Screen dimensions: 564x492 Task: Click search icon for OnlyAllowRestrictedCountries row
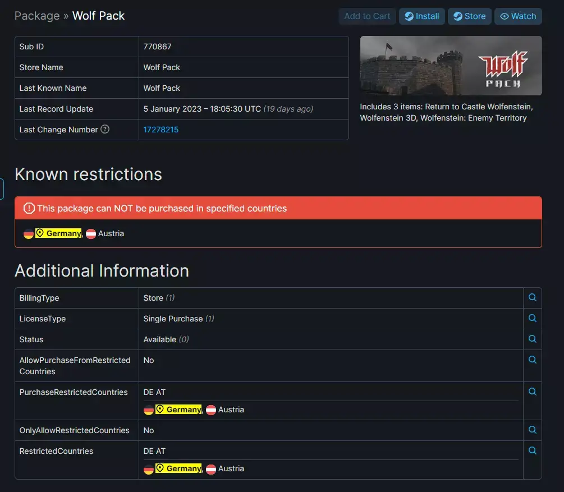[x=533, y=430]
